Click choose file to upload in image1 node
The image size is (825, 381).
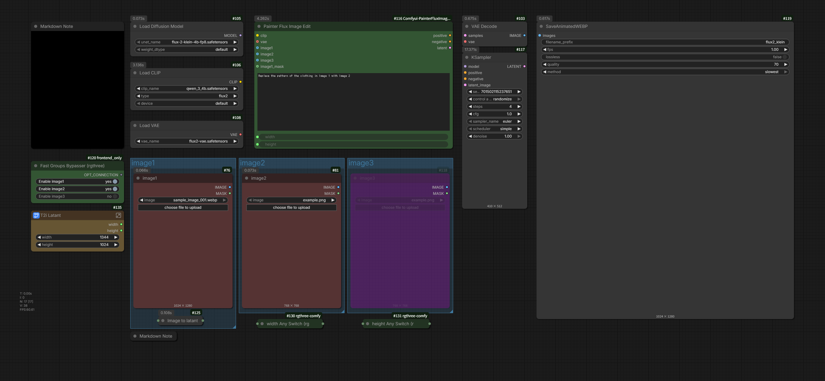pyautogui.click(x=183, y=208)
